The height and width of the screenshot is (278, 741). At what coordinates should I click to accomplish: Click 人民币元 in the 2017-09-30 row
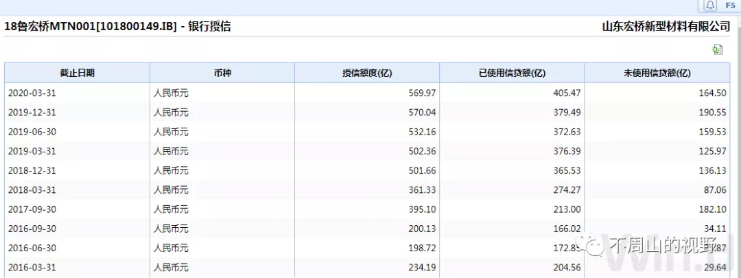pos(171,209)
